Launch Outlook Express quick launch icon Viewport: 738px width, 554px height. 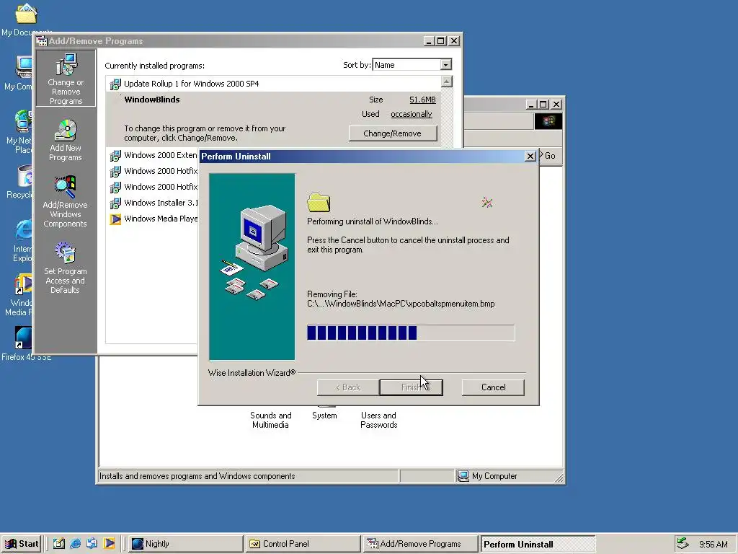[x=92, y=544]
